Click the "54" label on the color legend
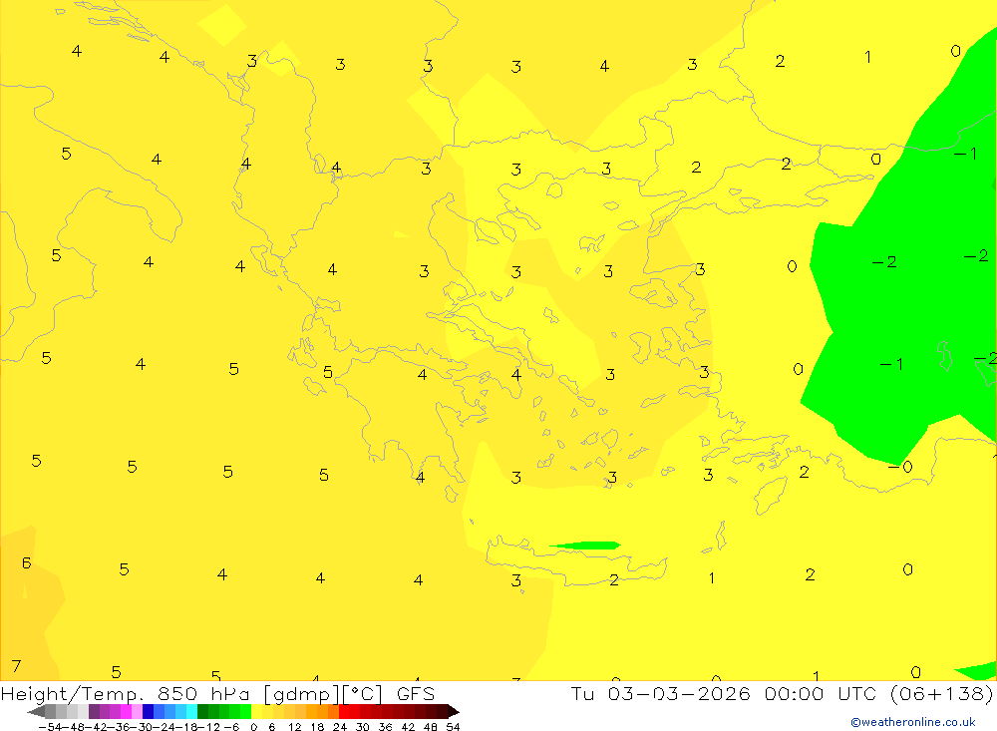The height and width of the screenshot is (731, 997). coord(453,727)
